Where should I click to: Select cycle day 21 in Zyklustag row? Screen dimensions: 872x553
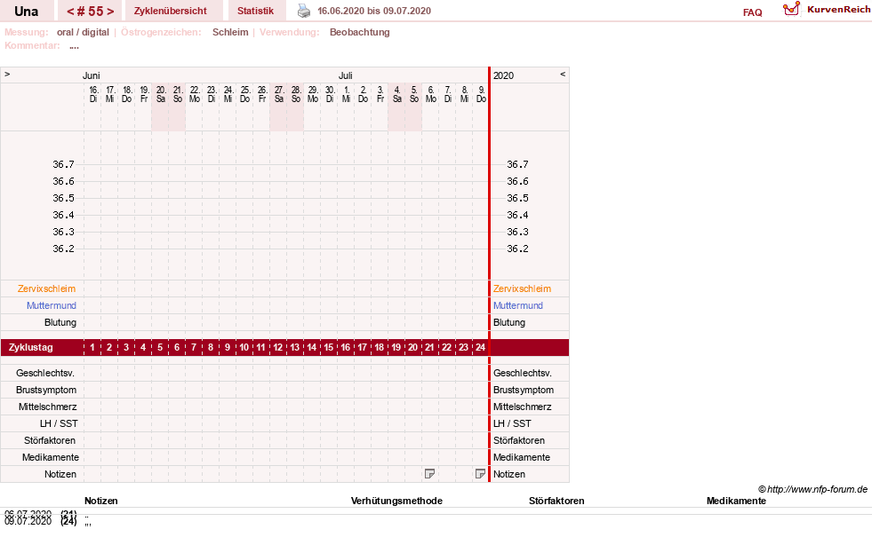point(429,347)
